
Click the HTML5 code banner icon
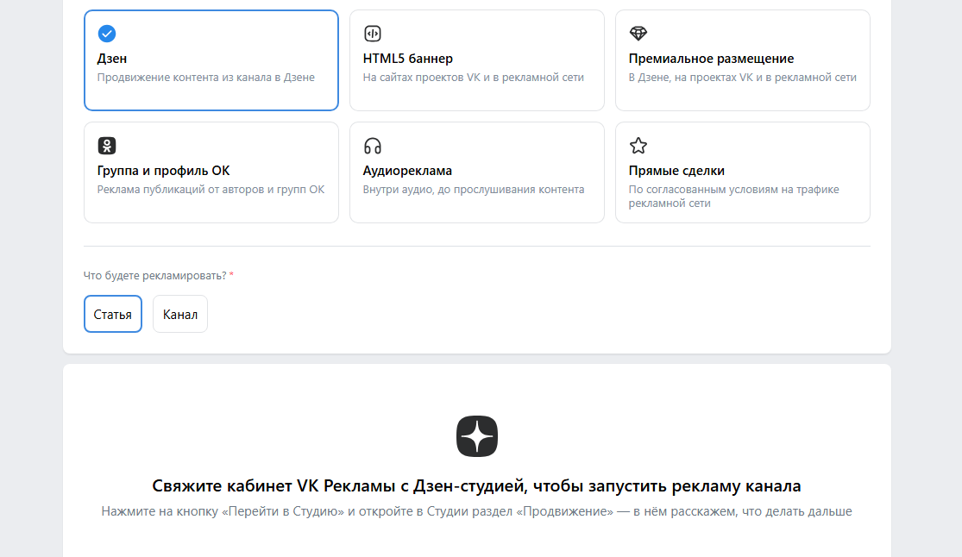[373, 34]
